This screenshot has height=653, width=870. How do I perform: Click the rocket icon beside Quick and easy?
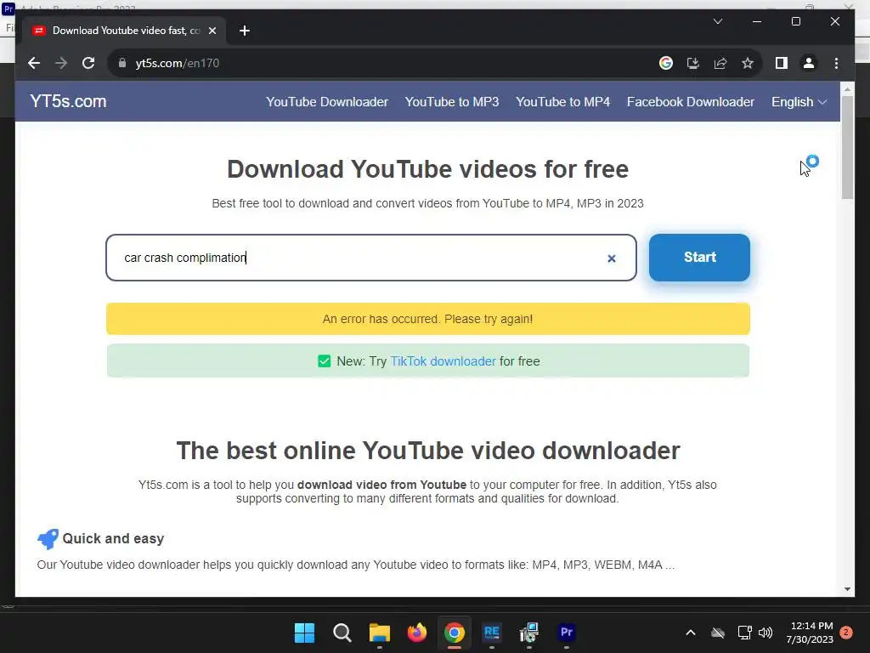48,538
